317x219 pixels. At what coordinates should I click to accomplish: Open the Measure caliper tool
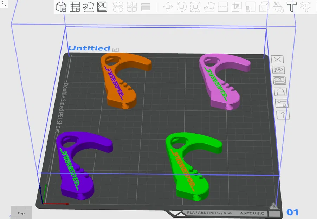305,7
